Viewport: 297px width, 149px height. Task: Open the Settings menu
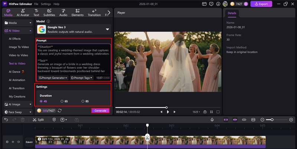46,4
